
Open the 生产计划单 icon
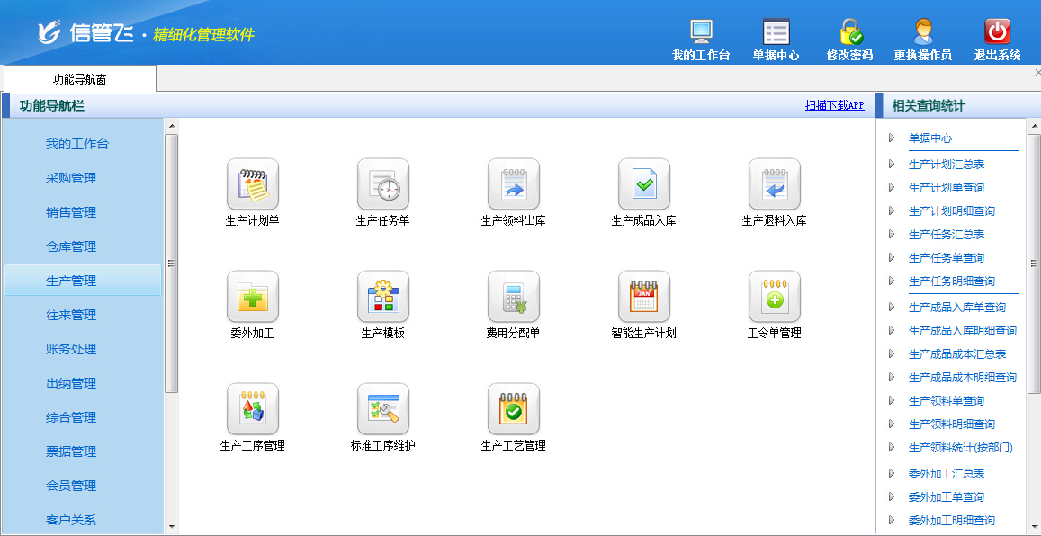pos(253,184)
